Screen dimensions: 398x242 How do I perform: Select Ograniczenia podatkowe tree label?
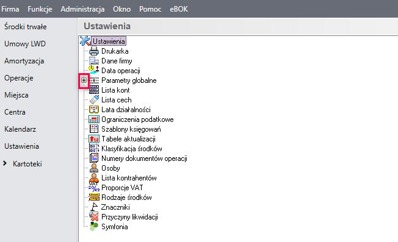click(137, 119)
